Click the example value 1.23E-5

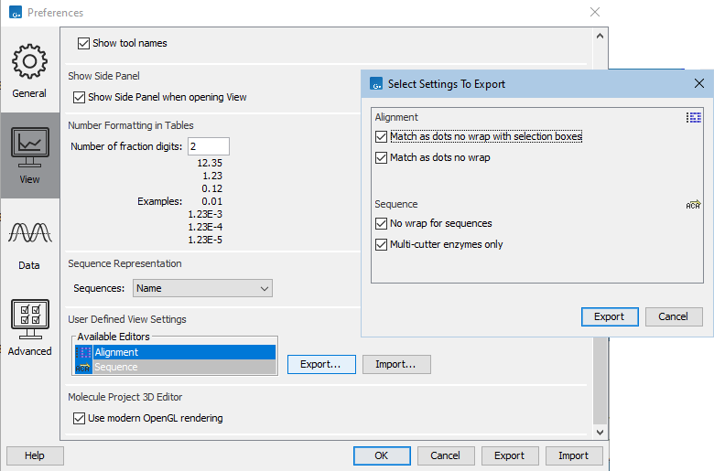coord(205,240)
